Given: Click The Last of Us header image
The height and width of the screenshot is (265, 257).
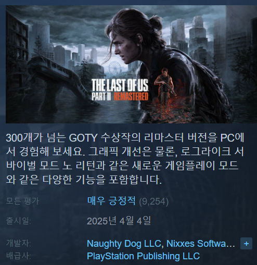Looking at the screenshot, I should tap(131, 64).
